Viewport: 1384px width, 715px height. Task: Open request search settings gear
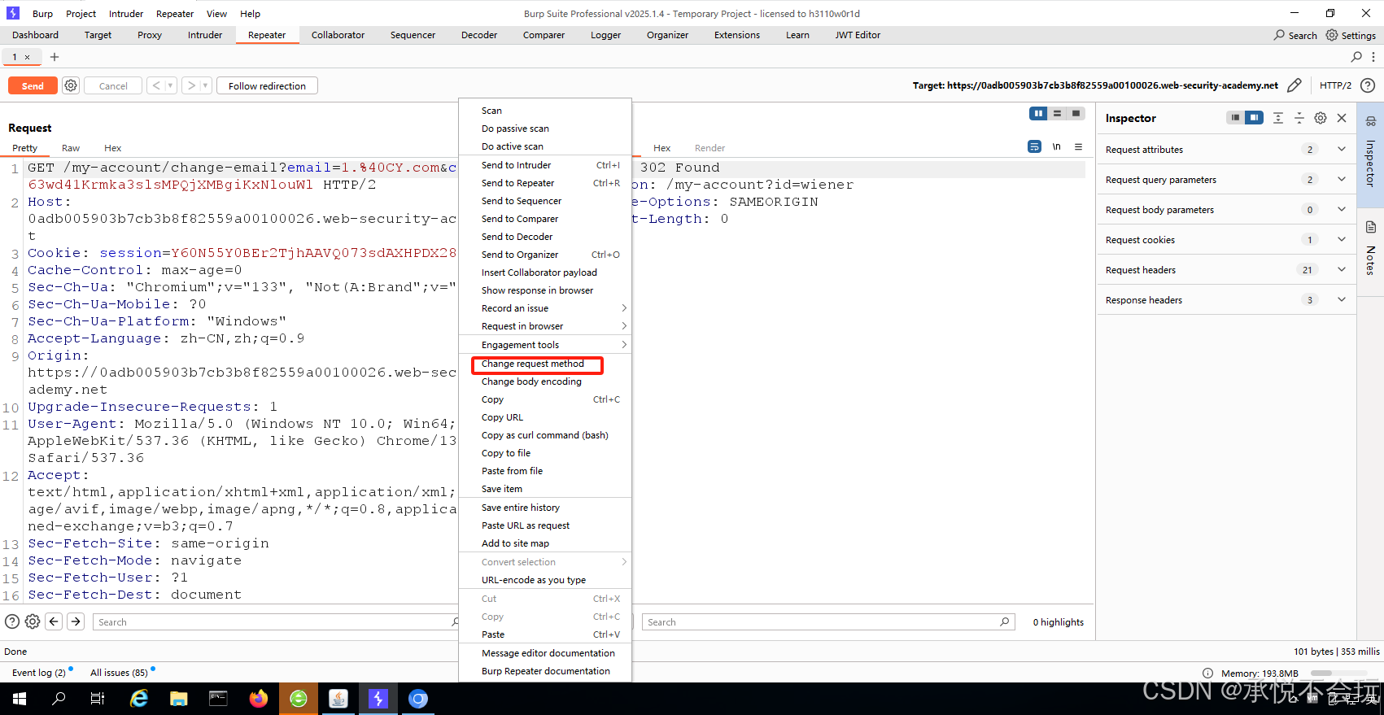click(33, 621)
